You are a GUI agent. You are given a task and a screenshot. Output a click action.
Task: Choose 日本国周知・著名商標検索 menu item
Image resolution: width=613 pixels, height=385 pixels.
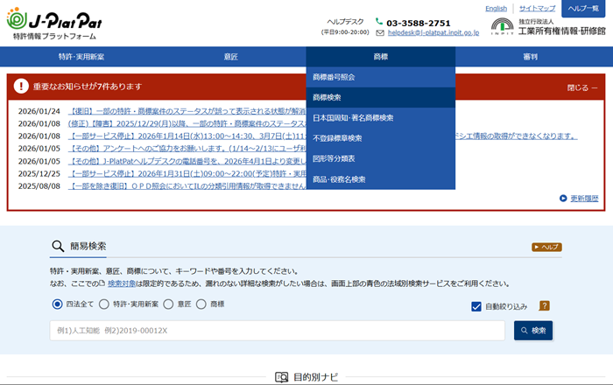point(381,117)
